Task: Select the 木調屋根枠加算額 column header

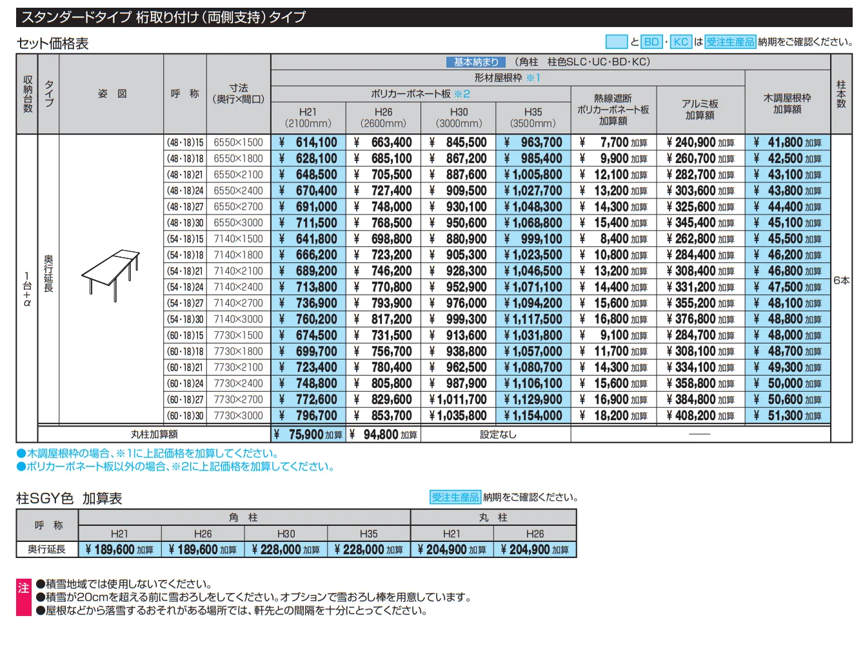Action: (788, 103)
